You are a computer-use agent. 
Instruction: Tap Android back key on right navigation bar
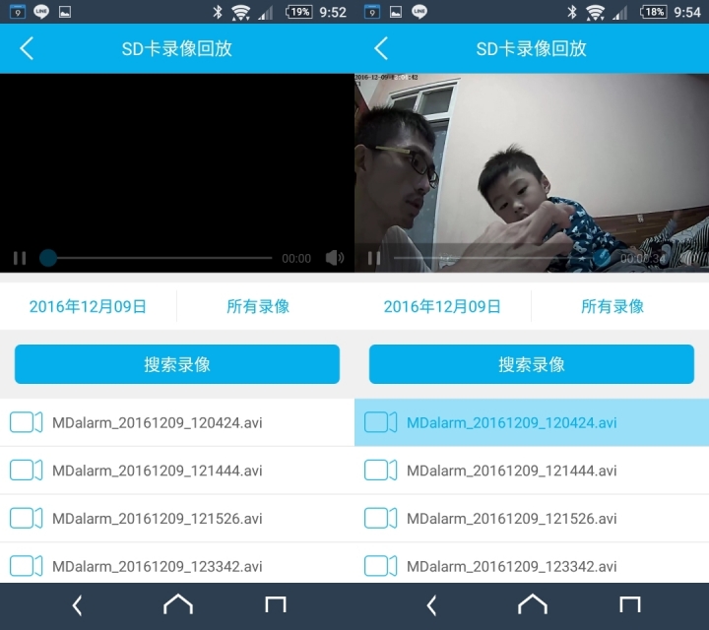432,605
